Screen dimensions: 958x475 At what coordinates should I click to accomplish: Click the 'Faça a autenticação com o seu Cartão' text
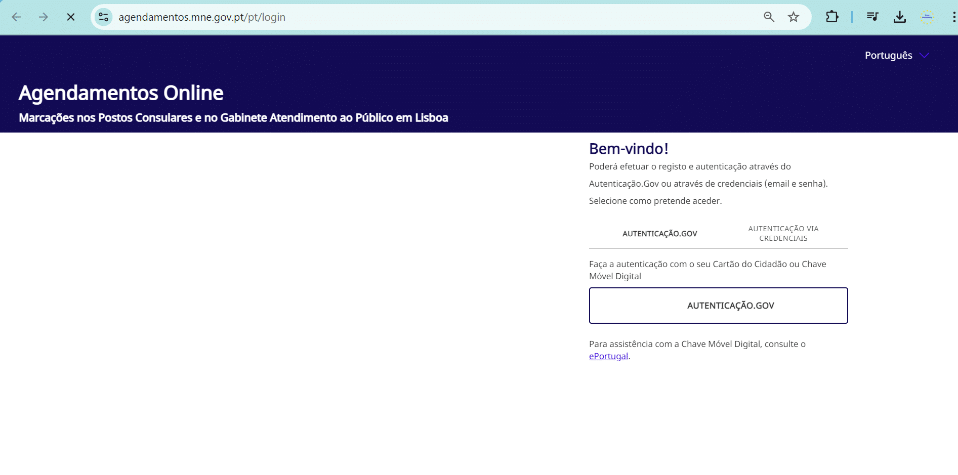[x=707, y=270]
